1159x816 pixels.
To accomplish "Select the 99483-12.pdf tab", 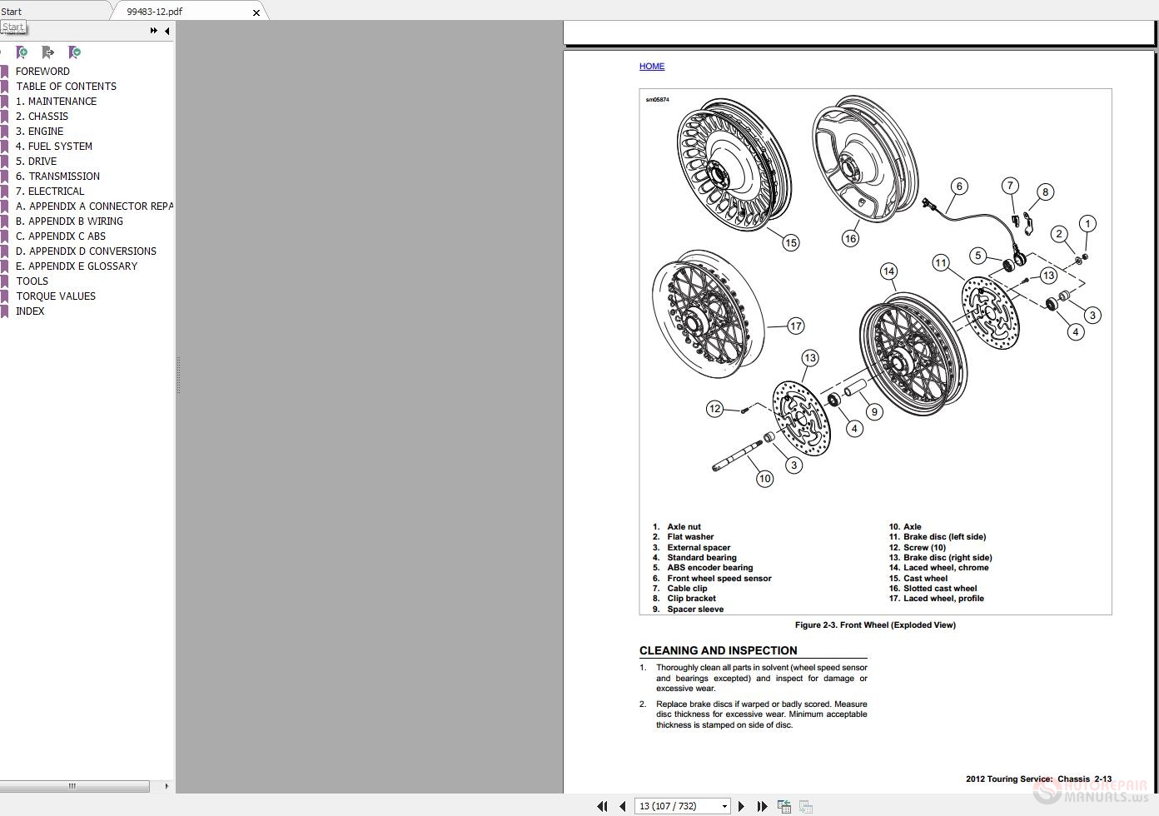I will coord(155,12).
